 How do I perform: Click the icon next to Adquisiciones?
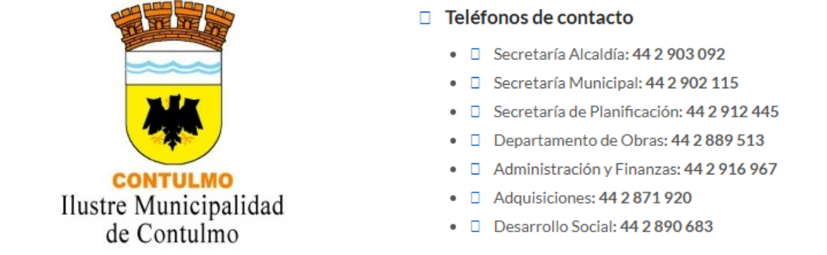[475, 198]
